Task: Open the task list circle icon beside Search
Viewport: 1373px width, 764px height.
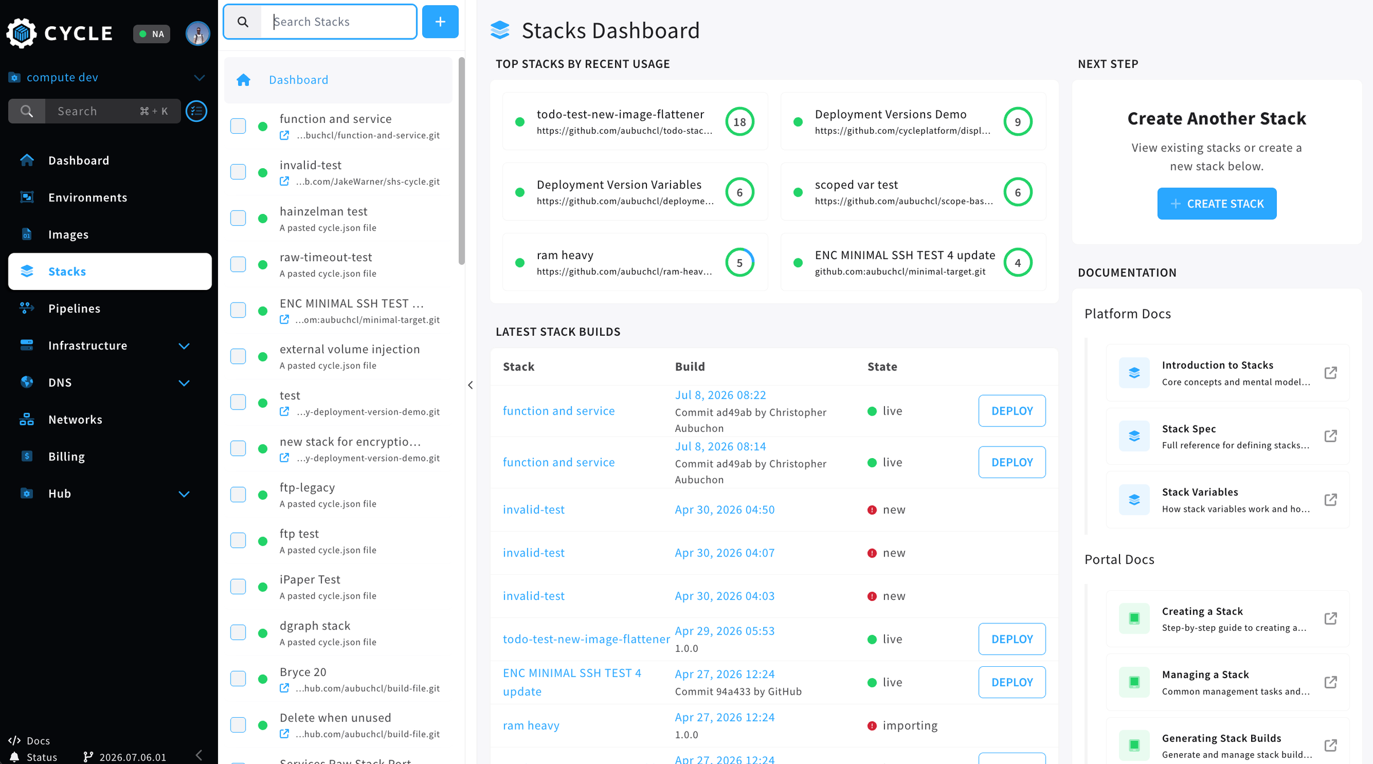Action: pos(197,111)
